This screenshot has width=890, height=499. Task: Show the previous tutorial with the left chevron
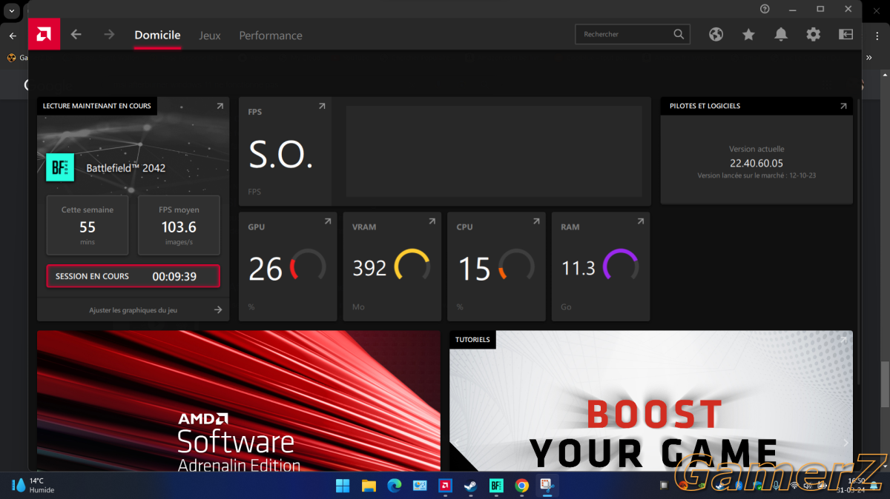point(458,443)
